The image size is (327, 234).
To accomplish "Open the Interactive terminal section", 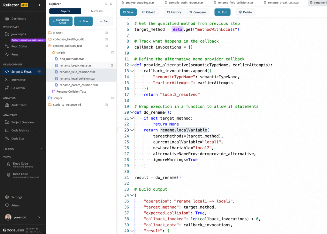I will (19, 80).
